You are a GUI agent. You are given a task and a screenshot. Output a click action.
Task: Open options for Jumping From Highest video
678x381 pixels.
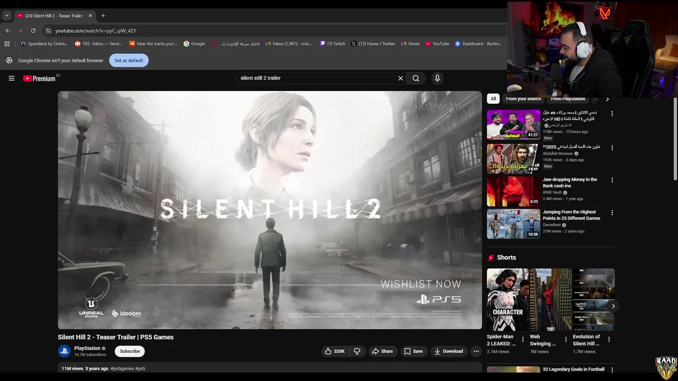612,213
